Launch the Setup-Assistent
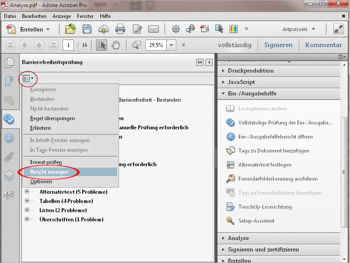The height and width of the screenshot is (263, 350). tap(250, 221)
